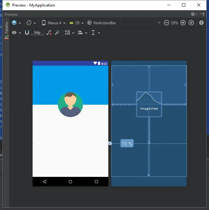Viewport: 209px width, 210px height.
Task: Toggle the view options eye icon
Action: click(16, 33)
